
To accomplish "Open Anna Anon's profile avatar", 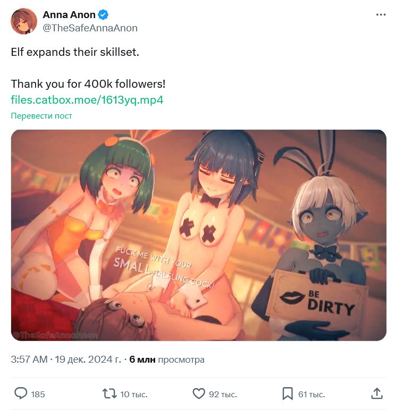I will (x=24, y=21).
